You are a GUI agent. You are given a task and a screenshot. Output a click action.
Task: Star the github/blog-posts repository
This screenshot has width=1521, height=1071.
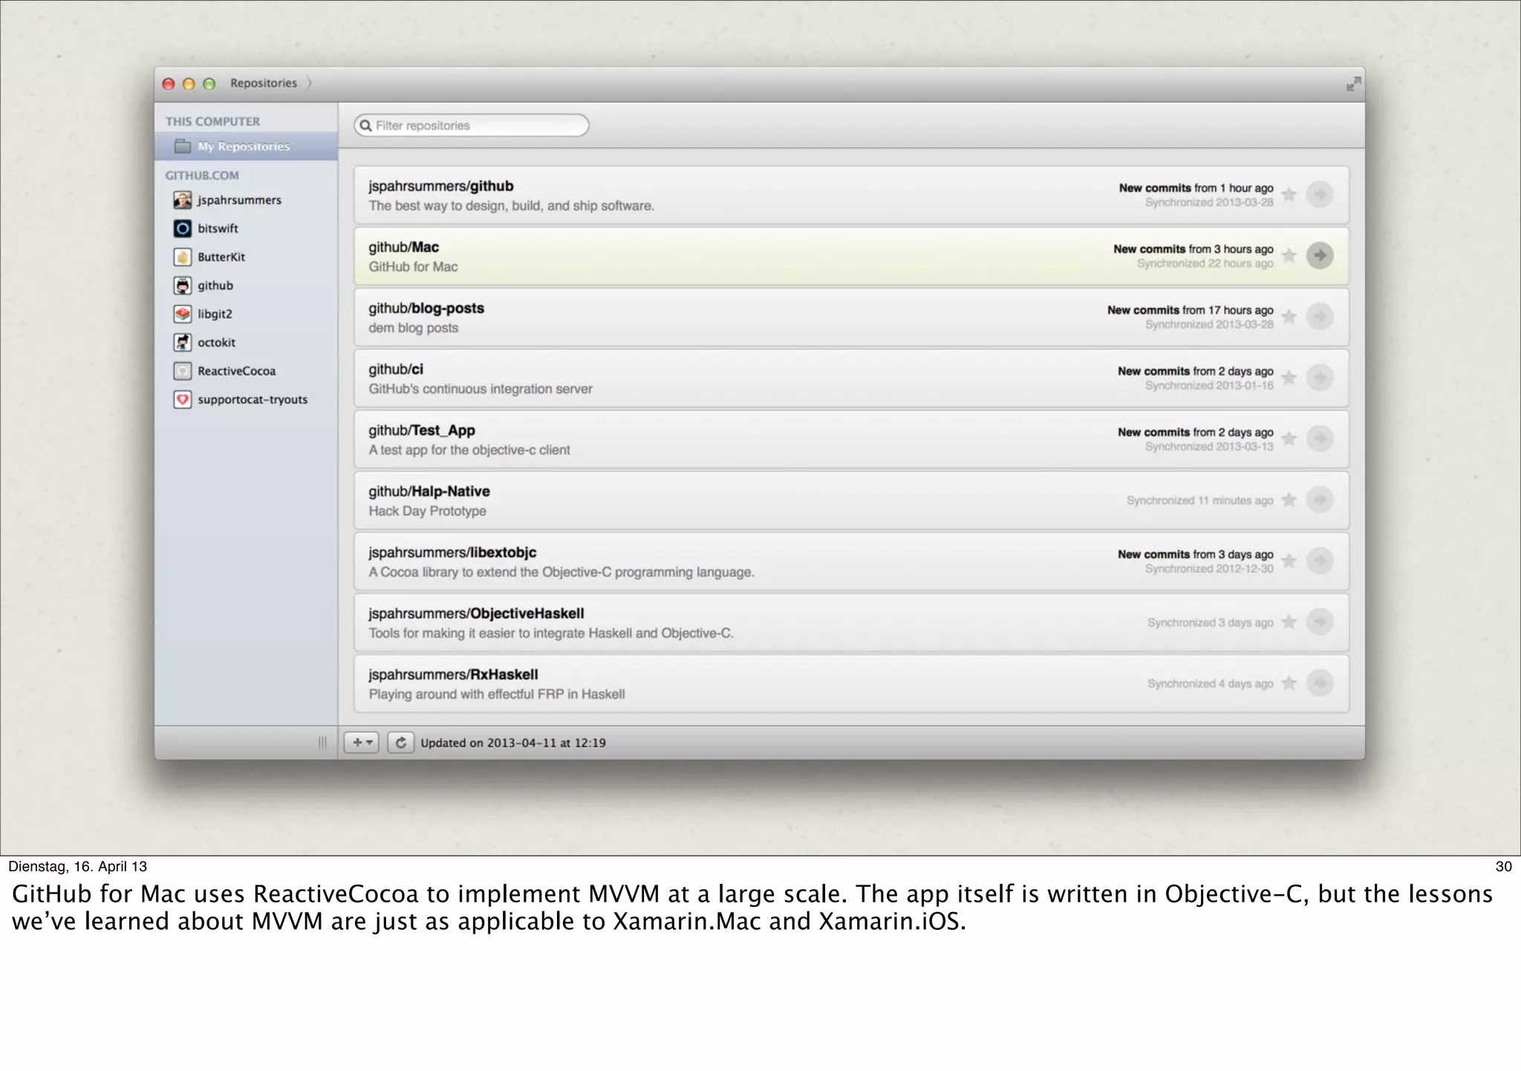tap(1289, 316)
